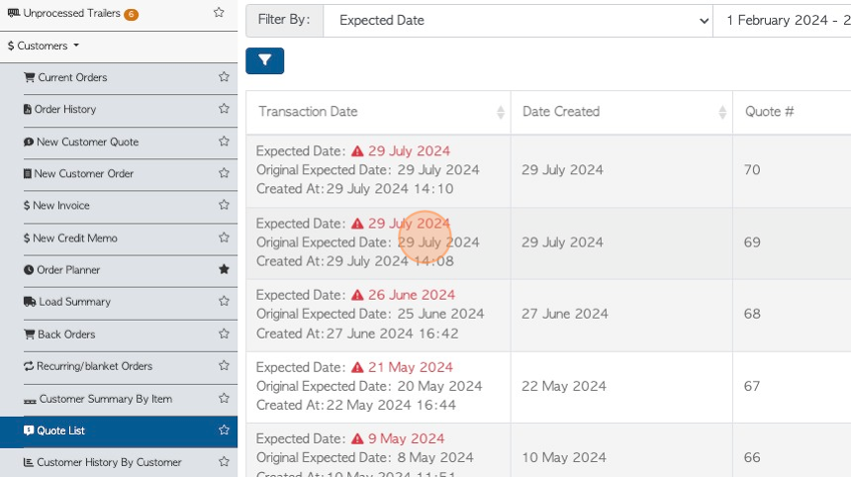Collapse the Customers menu section
The height and width of the screenshot is (477, 851).
44,46
